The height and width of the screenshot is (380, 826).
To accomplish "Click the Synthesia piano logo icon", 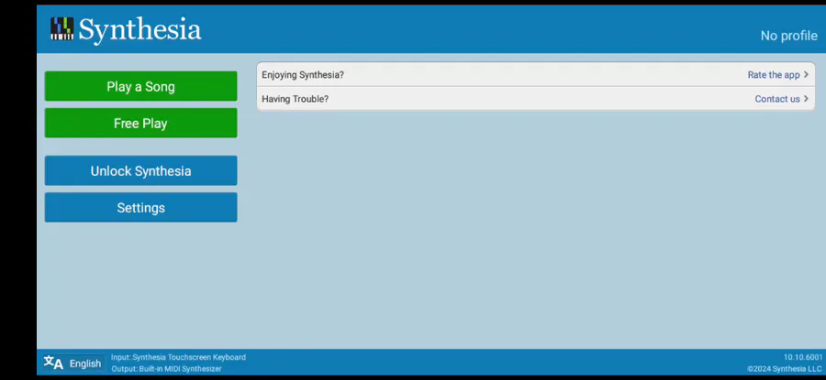I will pos(61,29).
